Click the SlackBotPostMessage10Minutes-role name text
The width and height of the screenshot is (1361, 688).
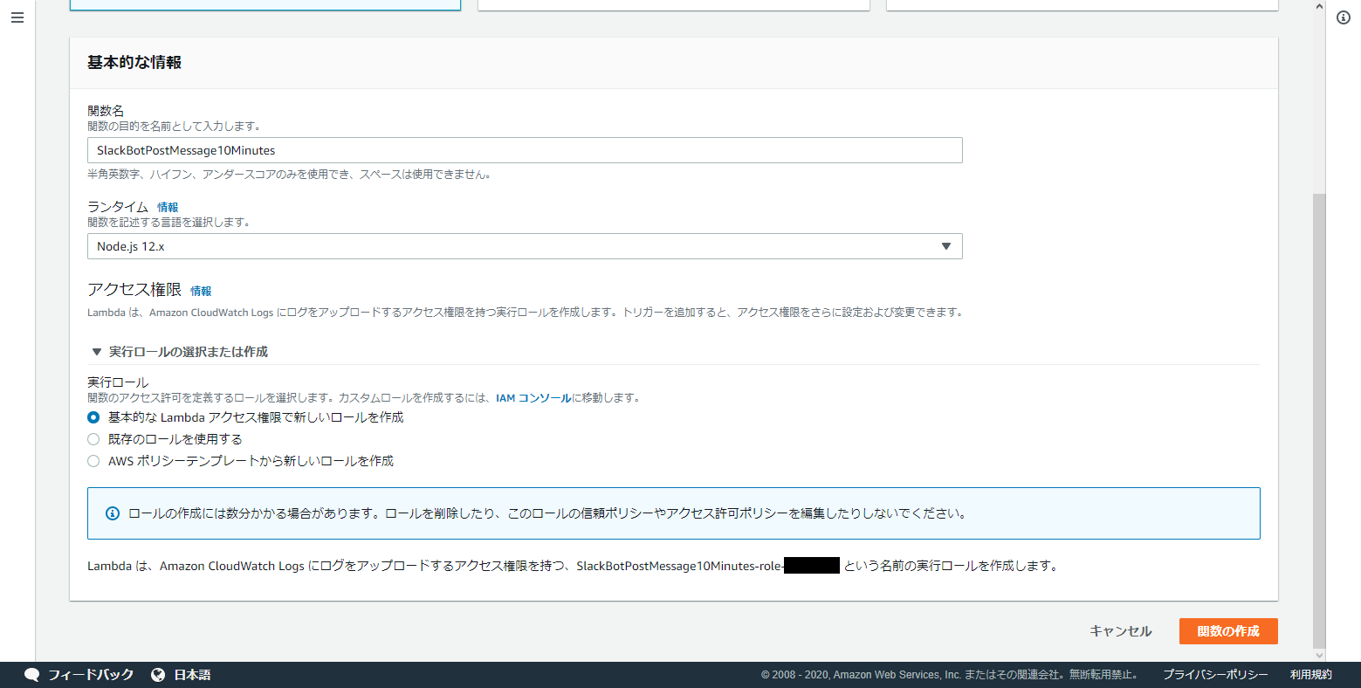click(x=679, y=566)
